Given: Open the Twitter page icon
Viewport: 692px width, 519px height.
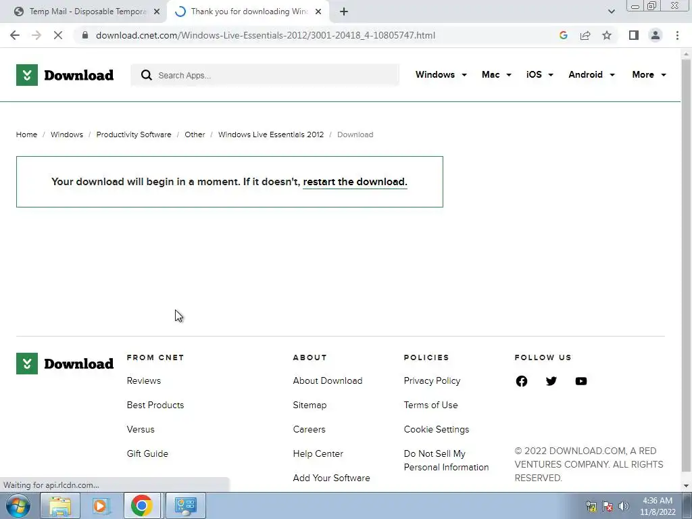Looking at the screenshot, I should pos(551,381).
